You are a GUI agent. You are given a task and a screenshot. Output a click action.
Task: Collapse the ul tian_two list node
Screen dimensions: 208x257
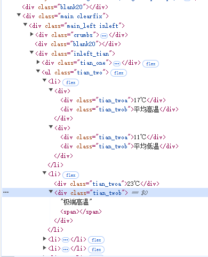(38, 71)
